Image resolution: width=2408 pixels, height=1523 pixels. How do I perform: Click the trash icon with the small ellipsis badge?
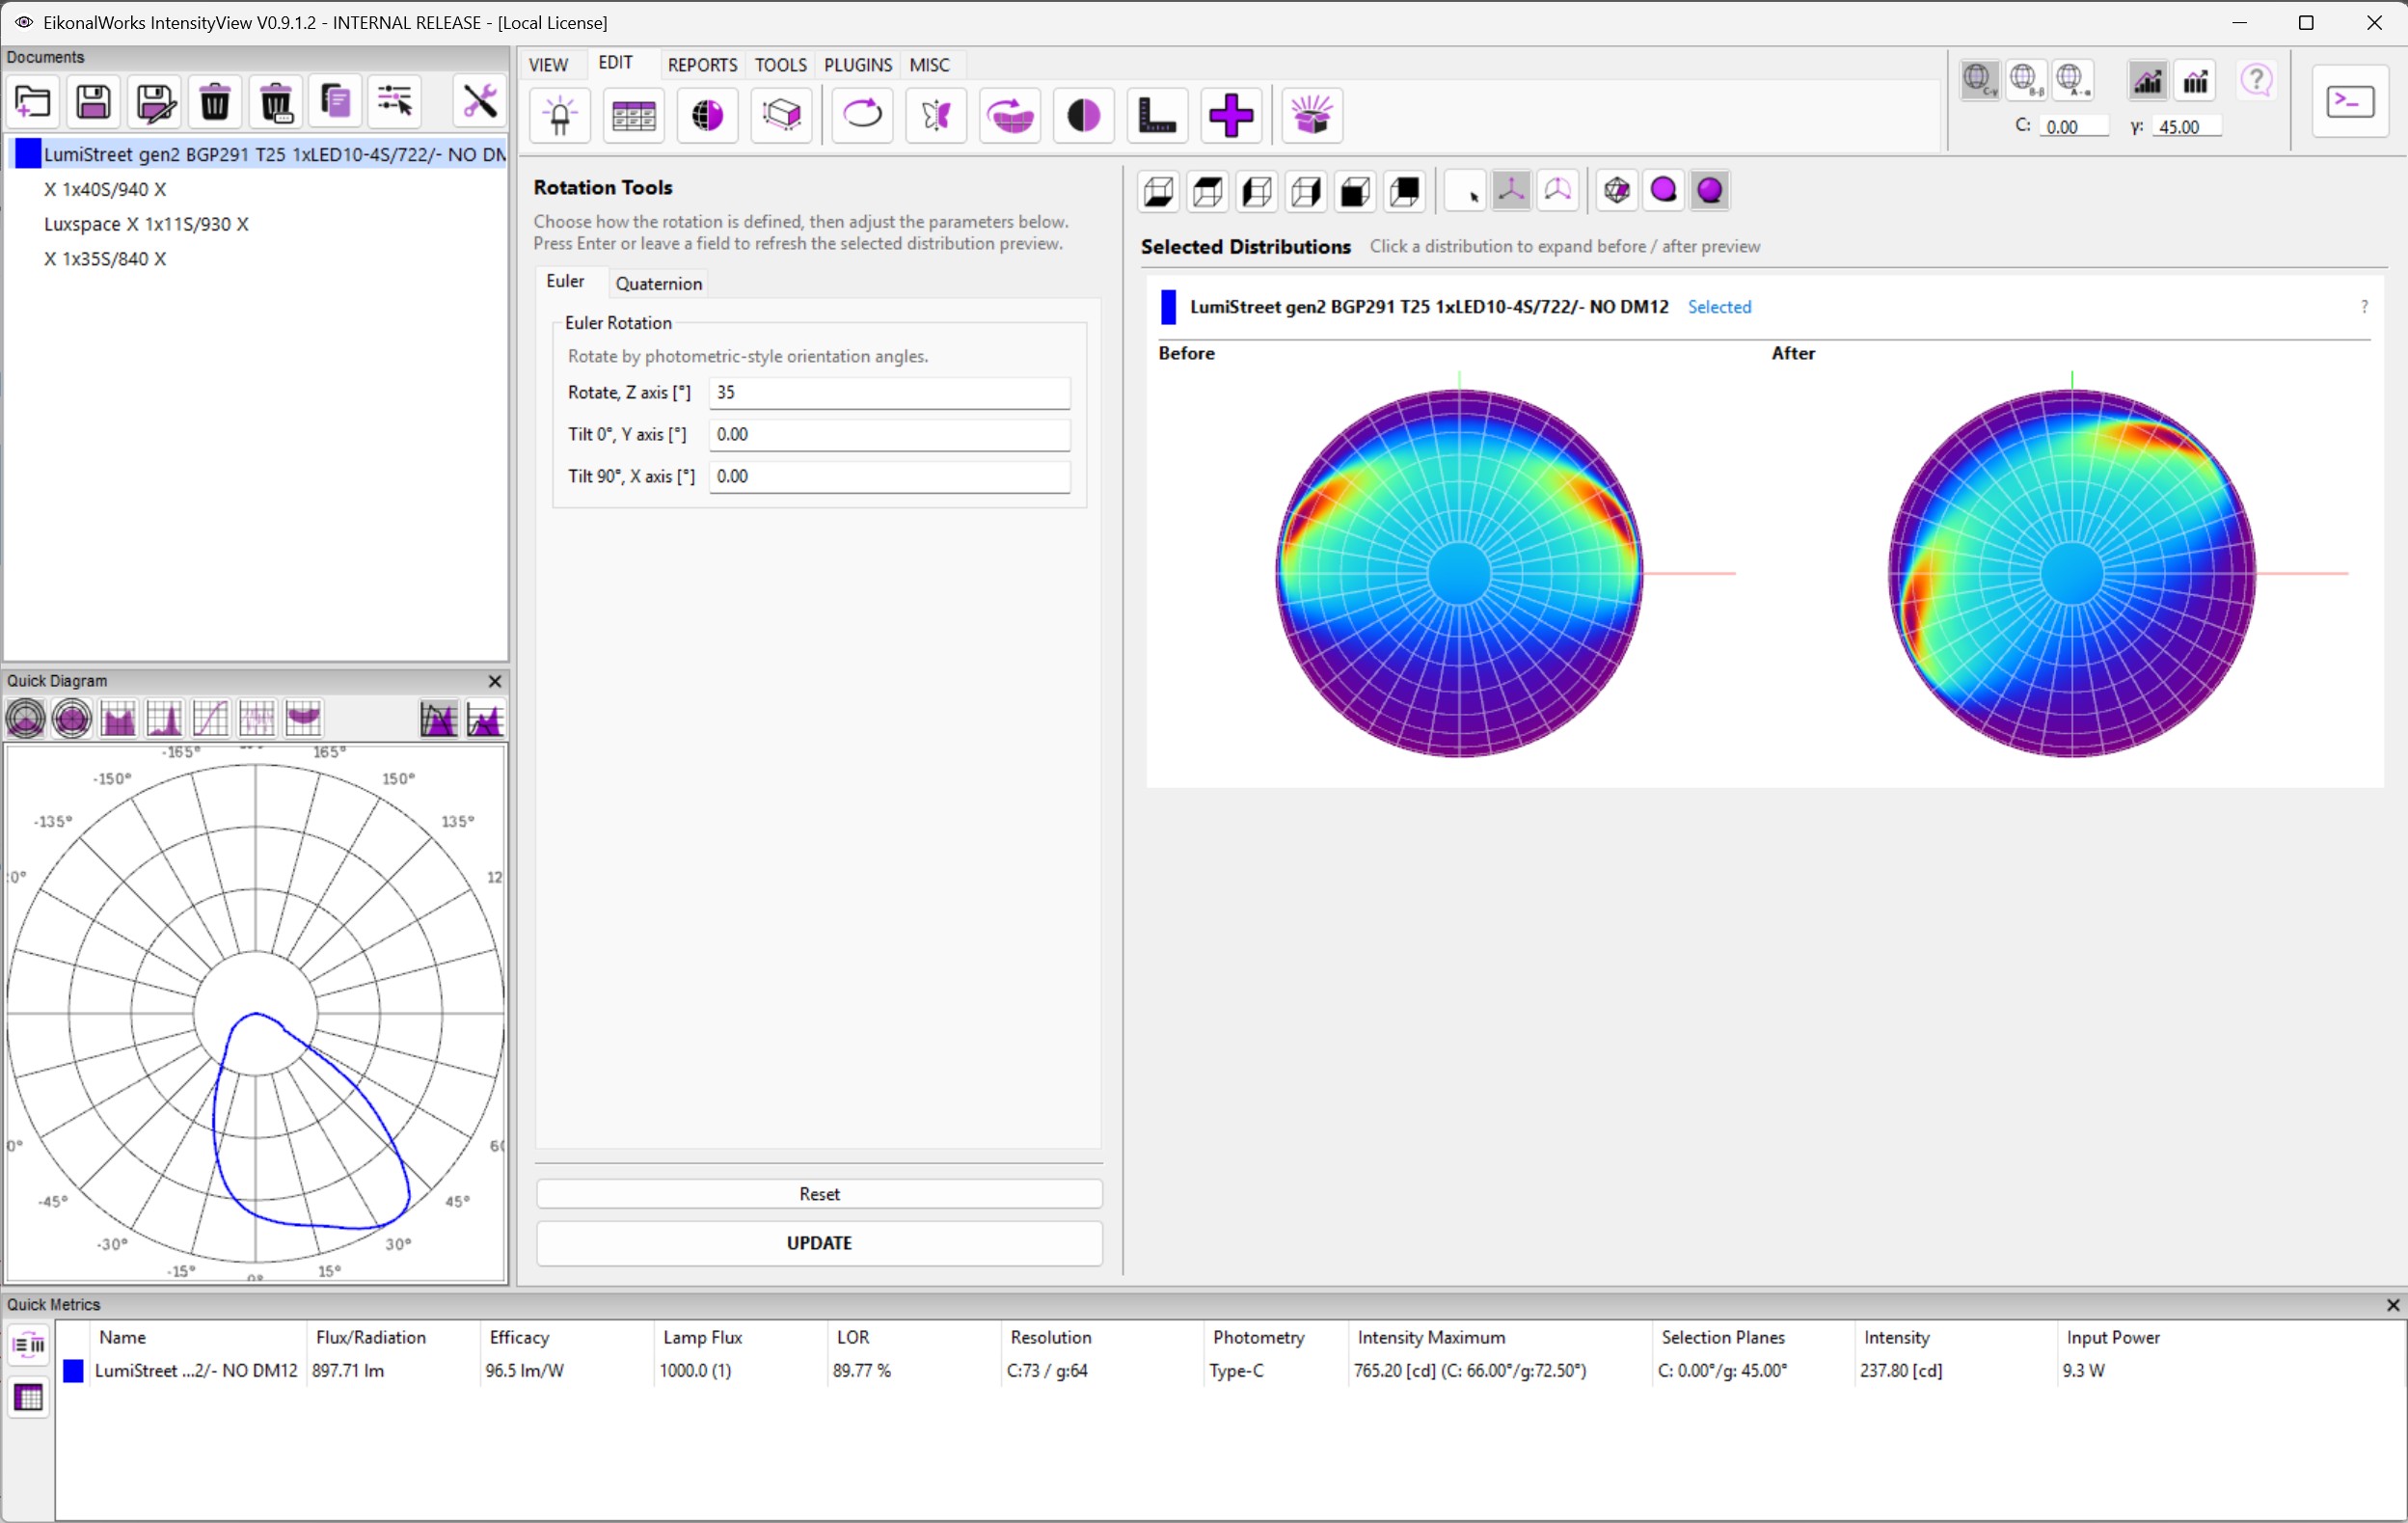tap(276, 101)
